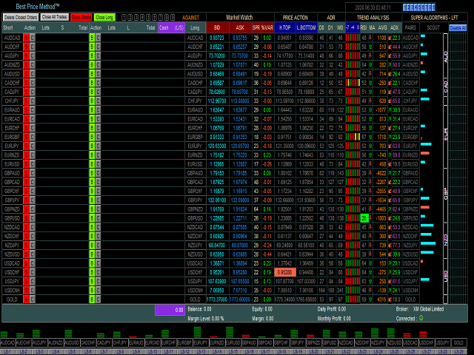Click short-side C close icon for AUDJPY
The image size is (474, 355).
point(33,56)
